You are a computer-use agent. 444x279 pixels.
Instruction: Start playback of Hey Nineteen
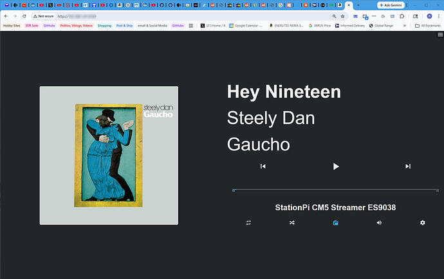coord(336,166)
